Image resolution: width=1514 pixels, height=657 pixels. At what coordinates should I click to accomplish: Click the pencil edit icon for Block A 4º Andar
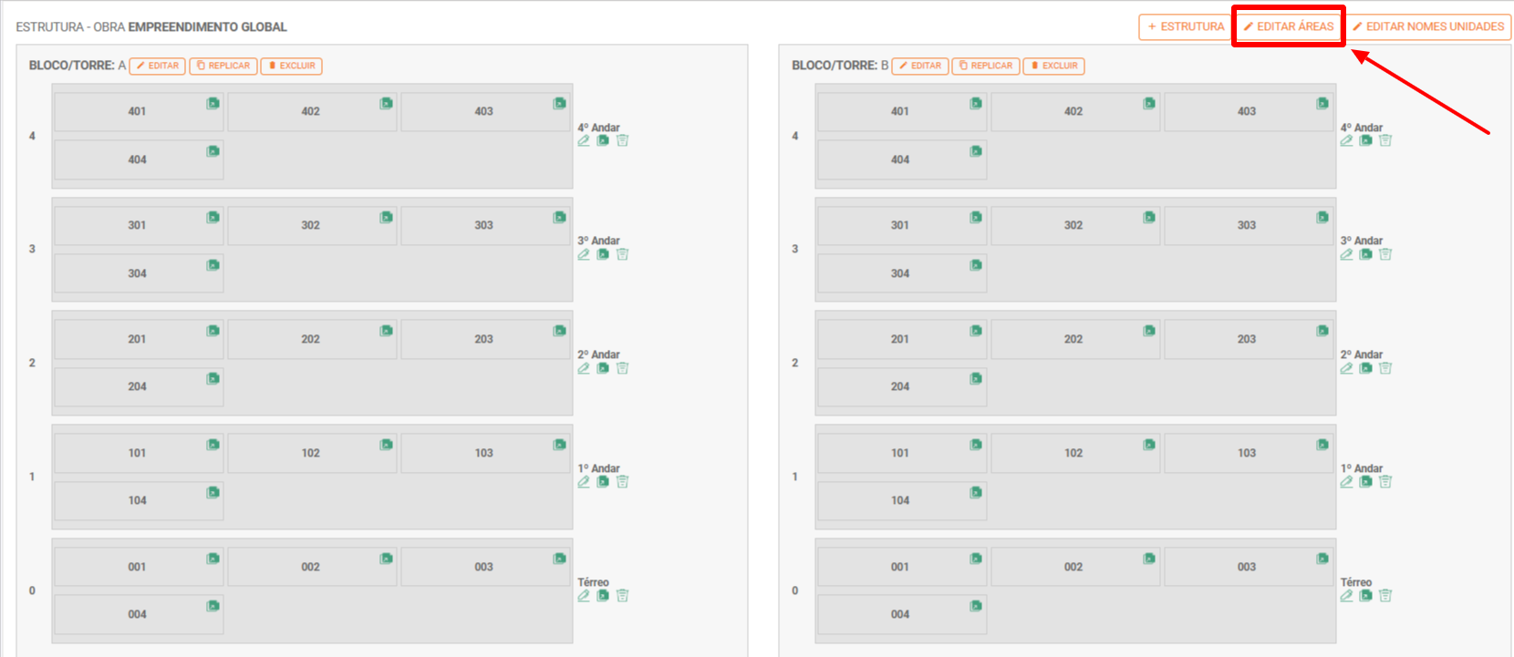point(584,140)
